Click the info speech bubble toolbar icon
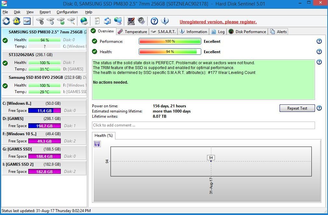The image size is (328, 215). click(x=165, y=21)
